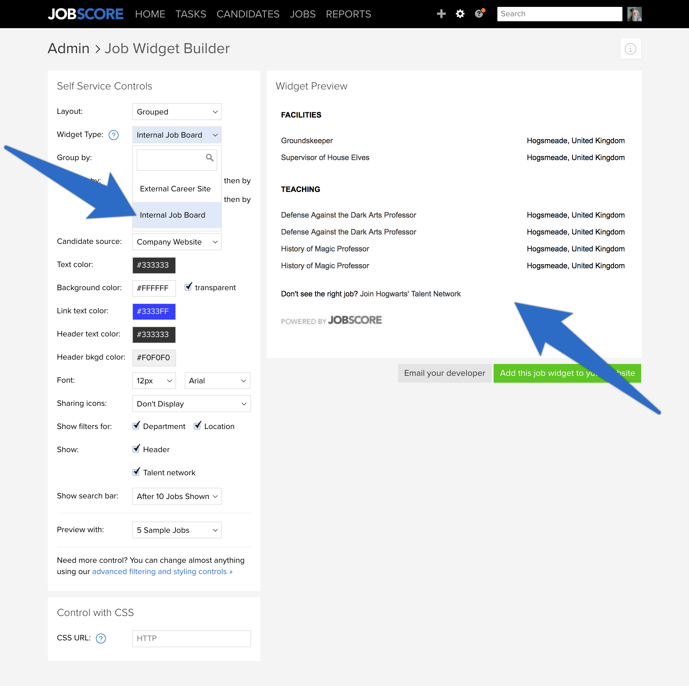This screenshot has width=689, height=686.
Task: Toggle the transparent background checkbox
Action: coord(188,287)
